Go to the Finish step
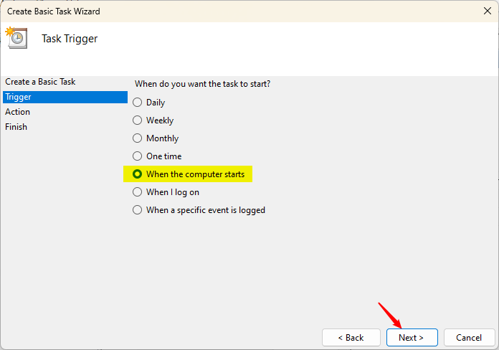This screenshot has width=499, height=350. pos(16,127)
